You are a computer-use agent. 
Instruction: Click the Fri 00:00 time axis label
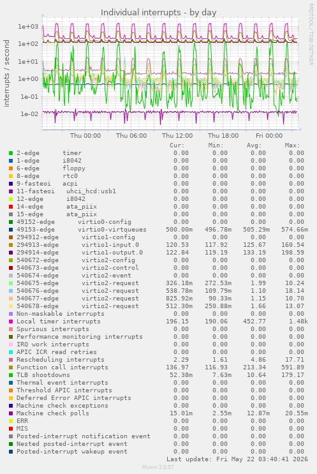point(269,136)
